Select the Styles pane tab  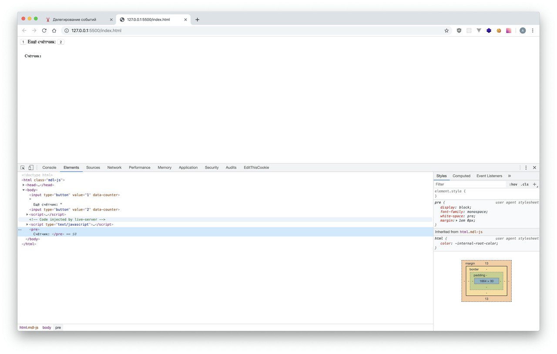(442, 176)
